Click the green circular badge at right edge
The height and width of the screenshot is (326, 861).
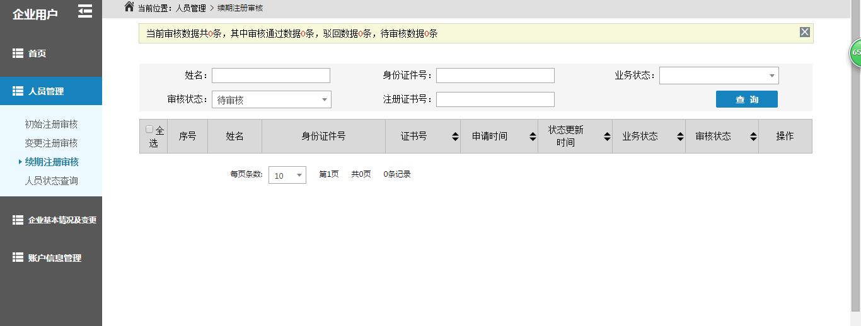point(856,52)
